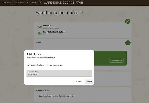Click breadcrumb chevron after Roles
This screenshot has height=103, width=149.
click(40, 3)
